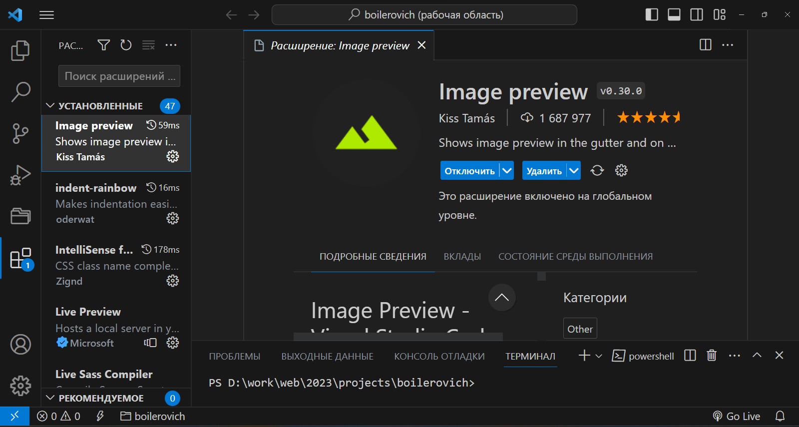Open customize layout options
This screenshot has height=427, width=799.
(x=720, y=15)
